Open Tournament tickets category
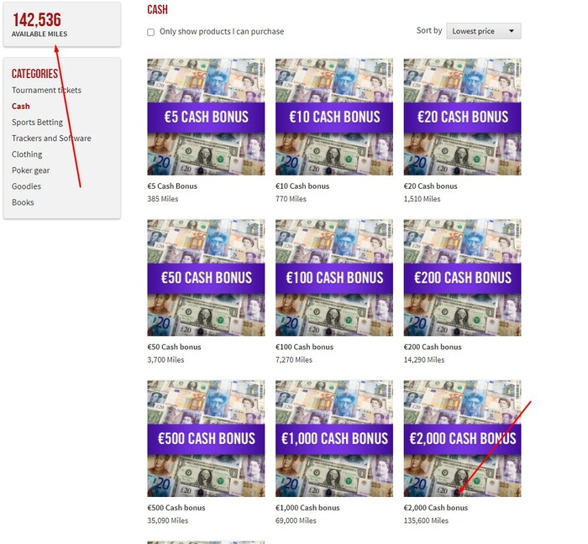Screen dimensions: 588x544 click(x=46, y=91)
